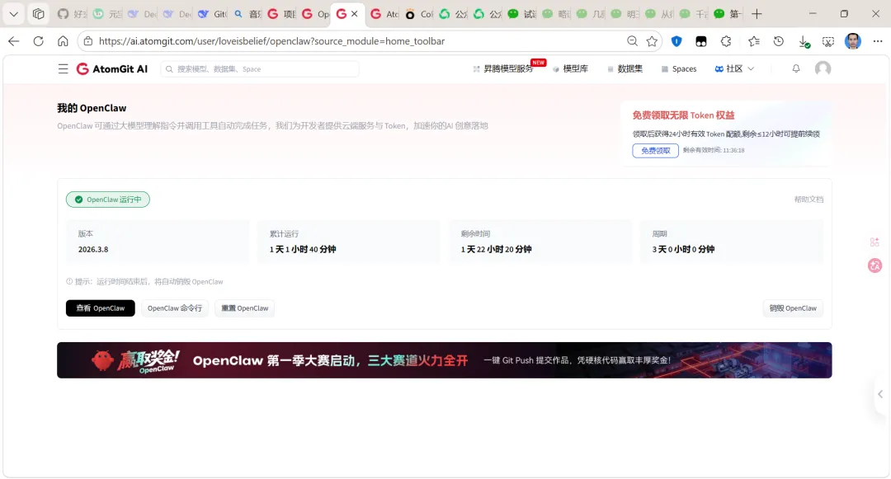Switch to the GitHub tab

[x=71, y=14]
